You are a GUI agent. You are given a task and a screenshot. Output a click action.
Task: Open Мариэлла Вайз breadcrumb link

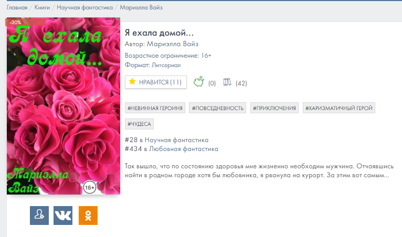[141, 7]
